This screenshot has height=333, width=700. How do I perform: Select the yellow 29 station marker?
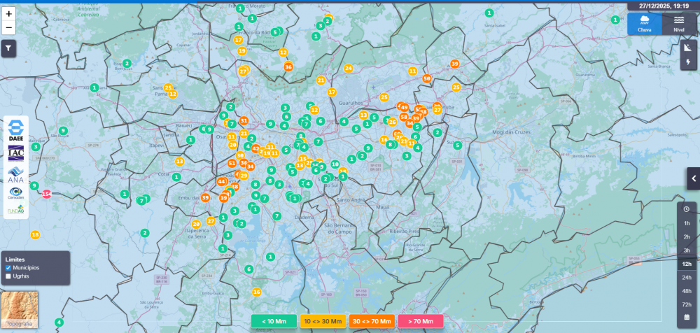[x=244, y=176]
